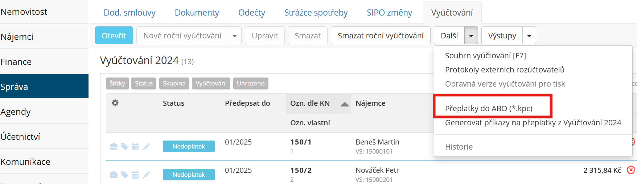Select Přeplatky do ABO (*.kpc) menu item
Viewport: 637px width, 184px height.
click(489, 108)
